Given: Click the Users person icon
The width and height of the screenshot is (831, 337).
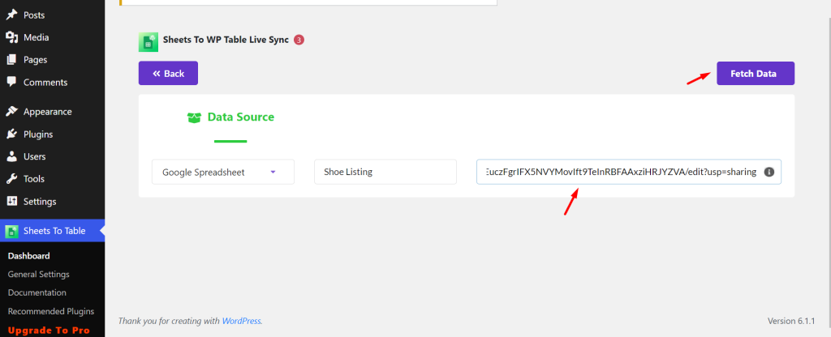Looking at the screenshot, I should [x=11, y=156].
